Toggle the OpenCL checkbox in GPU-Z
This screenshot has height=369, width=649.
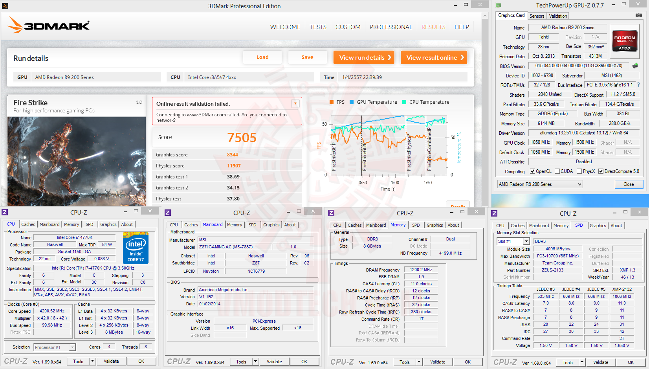pyautogui.click(x=532, y=171)
